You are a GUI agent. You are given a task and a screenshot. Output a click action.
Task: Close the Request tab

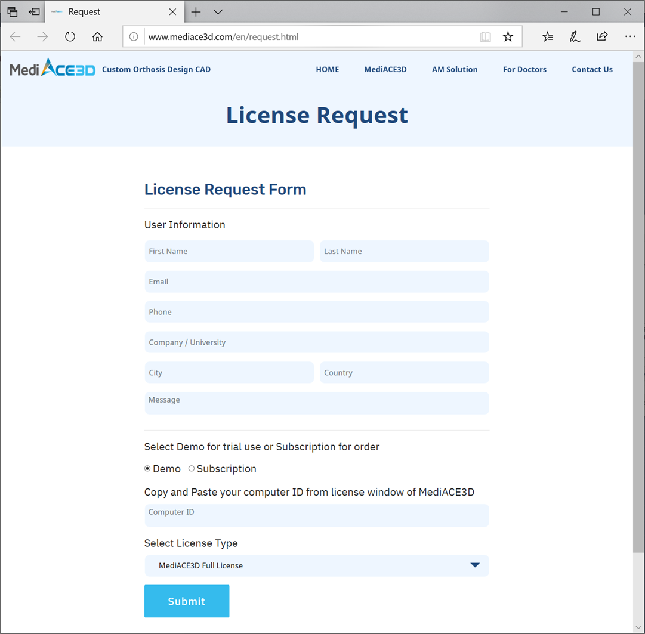pyautogui.click(x=173, y=12)
